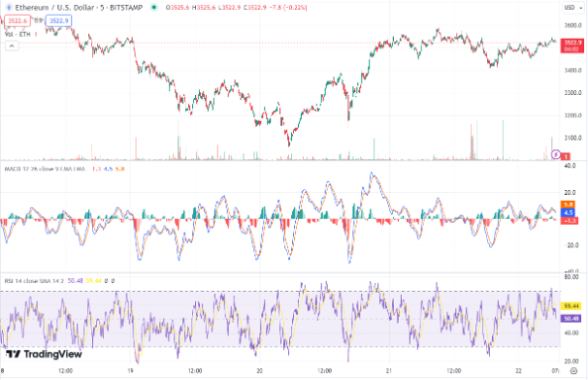Click the Ethereum diamond logo icon
The height and width of the screenshot is (380, 588).
(x=9, y=8)
